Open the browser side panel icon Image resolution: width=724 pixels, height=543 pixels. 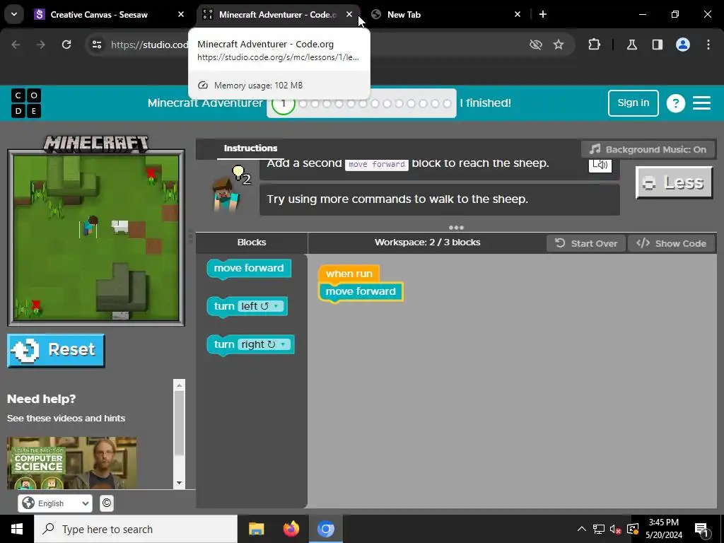(x=658, y=45)
